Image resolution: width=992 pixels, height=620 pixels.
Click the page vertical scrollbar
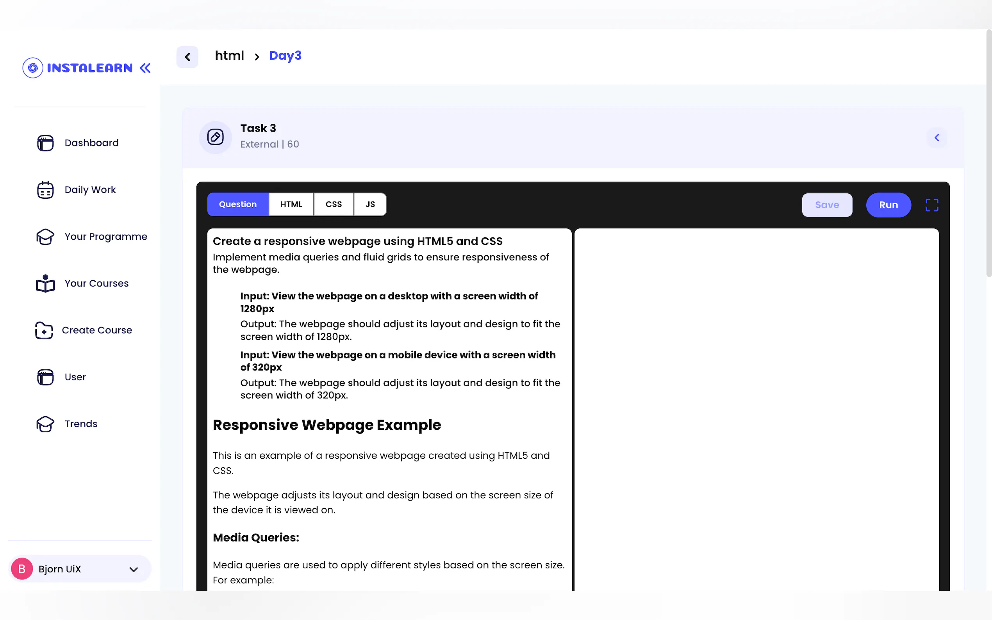click(x=988, y=154)
